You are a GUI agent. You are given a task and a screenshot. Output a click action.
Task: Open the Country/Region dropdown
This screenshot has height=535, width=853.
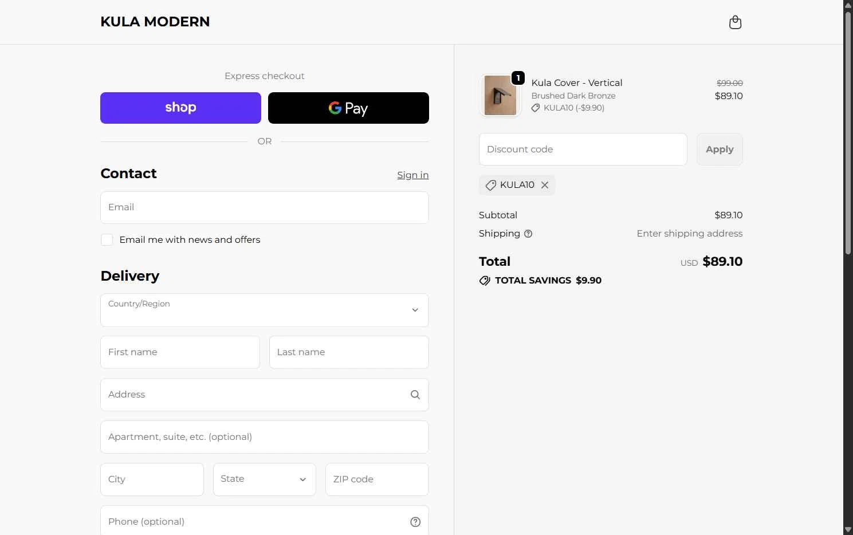[265, 310]
